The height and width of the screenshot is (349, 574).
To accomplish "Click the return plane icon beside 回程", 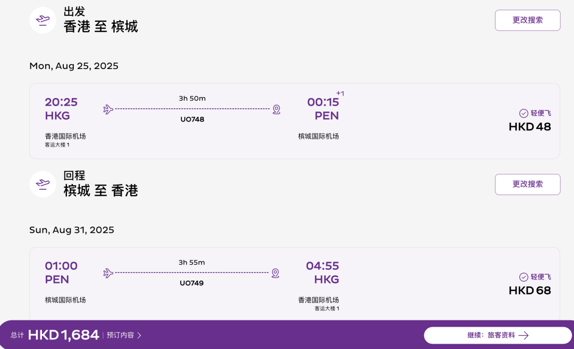I will [x=43, y=184].
